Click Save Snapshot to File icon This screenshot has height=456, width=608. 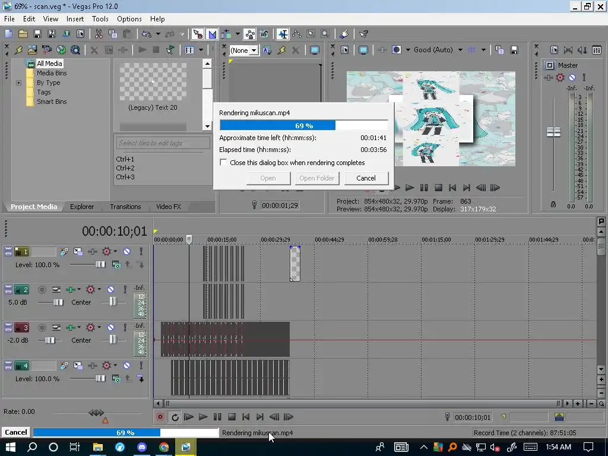[x=514, y=50]
